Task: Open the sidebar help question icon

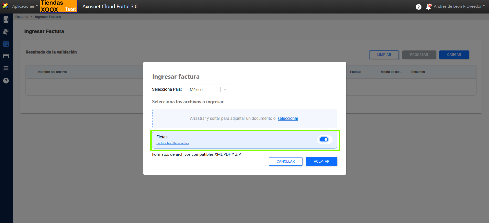Action: coord(6,81)
